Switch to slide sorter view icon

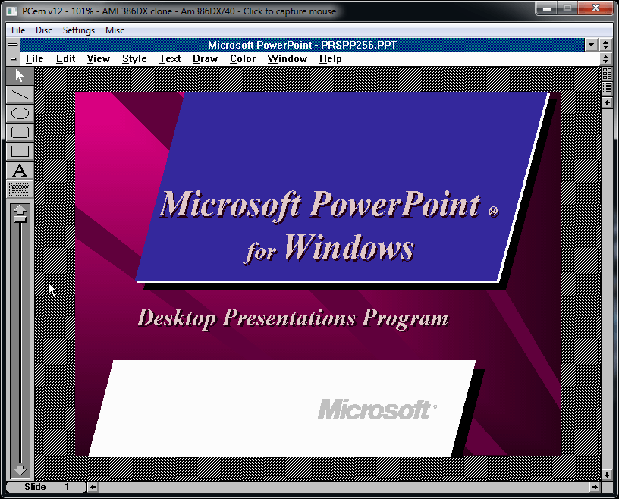tap(607, 73)
